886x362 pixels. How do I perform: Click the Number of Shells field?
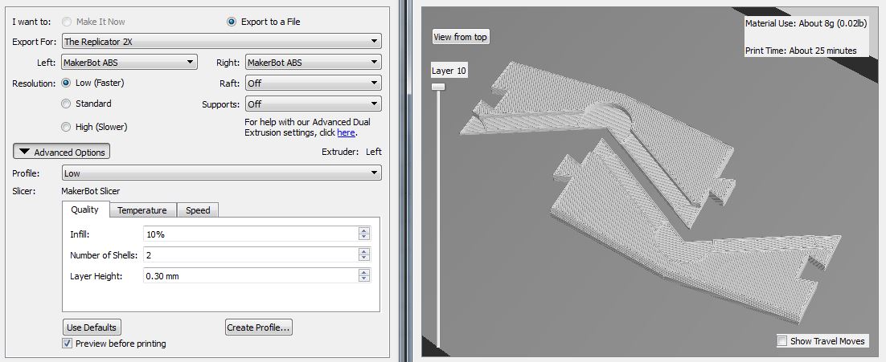[x=250, y=255]
